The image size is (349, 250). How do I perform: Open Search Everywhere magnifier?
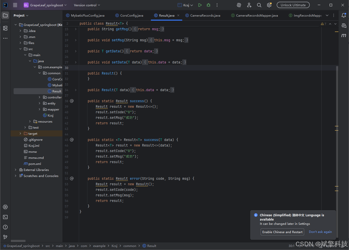click(x=259, y=5)
